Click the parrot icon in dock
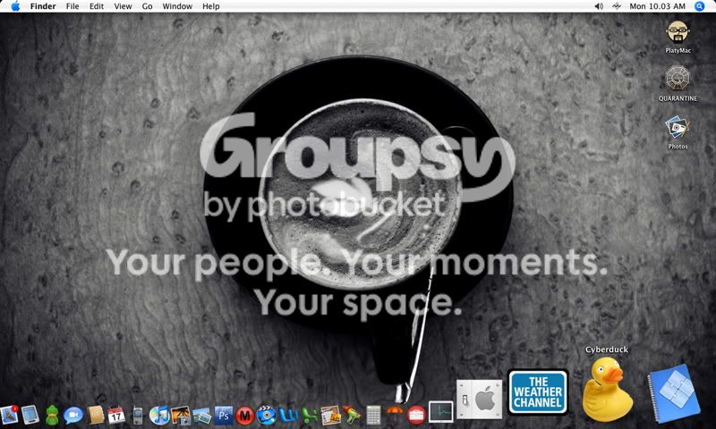The width and height of the screenshot is (716, 429). [x=352, y=416]
